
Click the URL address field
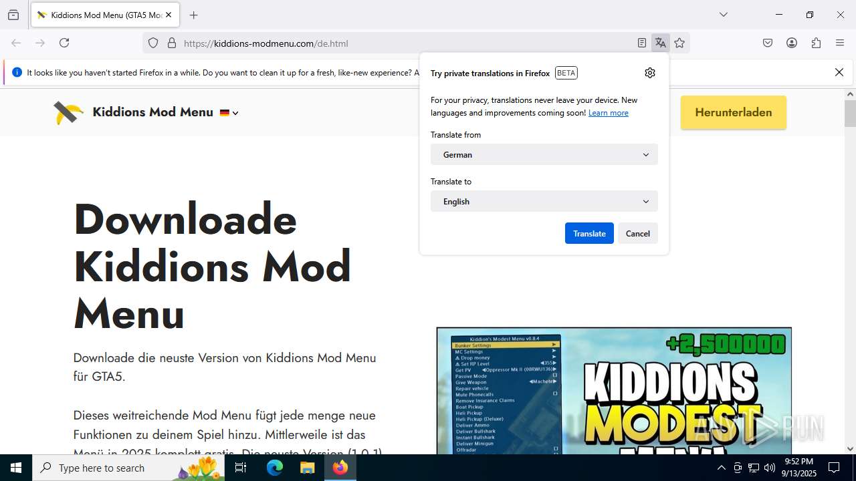pos(407,43)
